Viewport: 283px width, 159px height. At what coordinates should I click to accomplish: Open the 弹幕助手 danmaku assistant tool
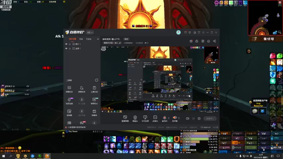point(69,89)
